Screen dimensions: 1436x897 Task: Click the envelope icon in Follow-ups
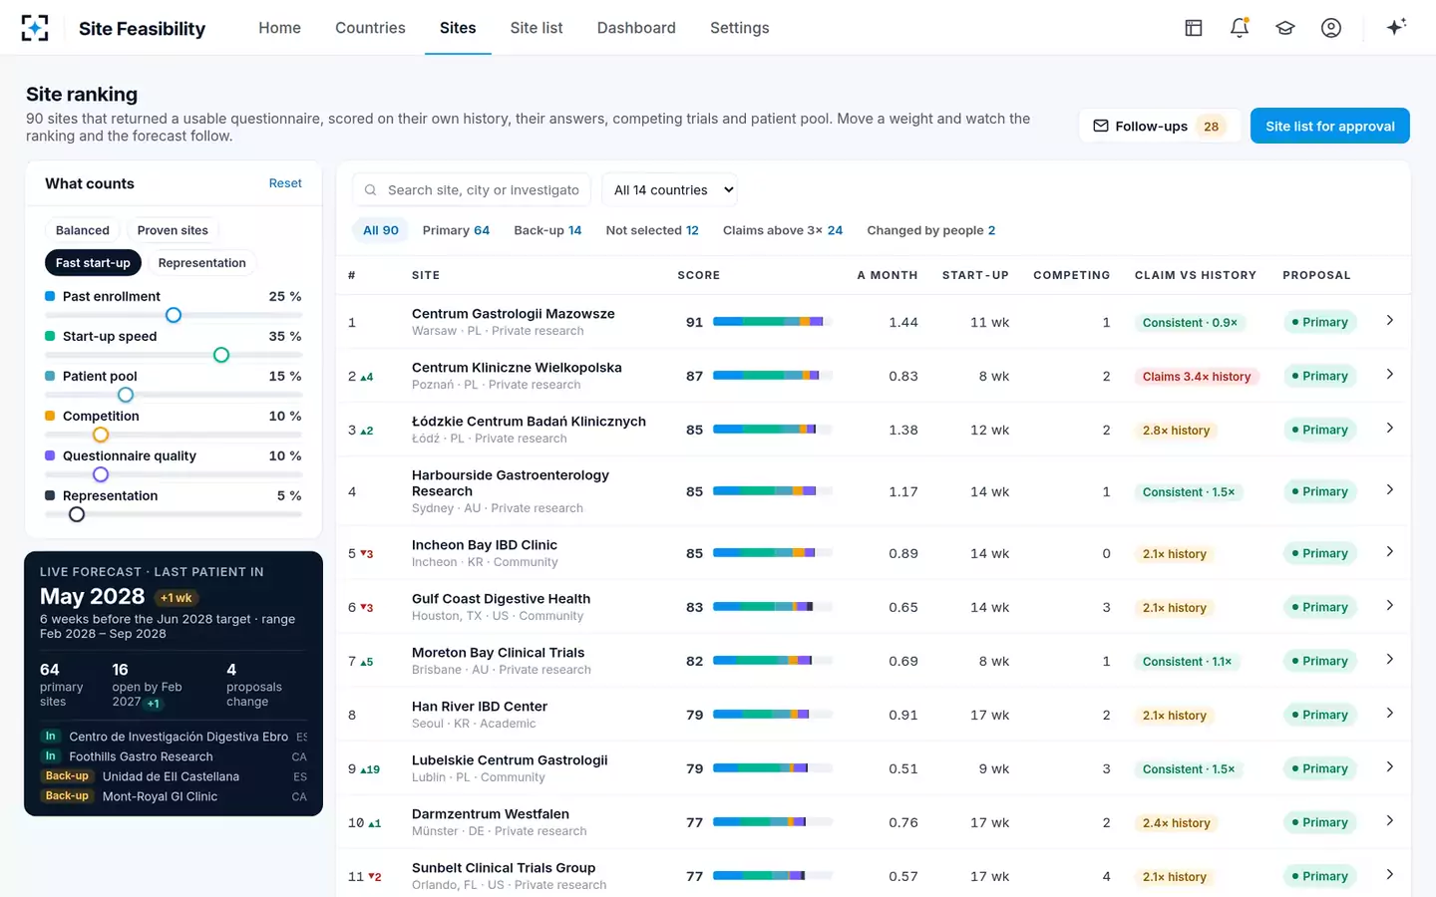coord(1101,126)
